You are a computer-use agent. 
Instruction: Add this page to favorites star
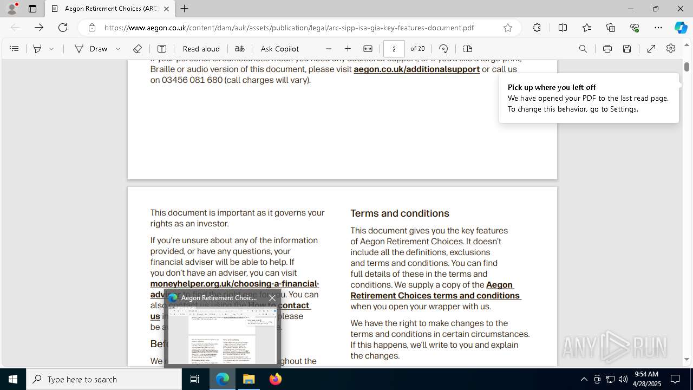click(508, 28)
